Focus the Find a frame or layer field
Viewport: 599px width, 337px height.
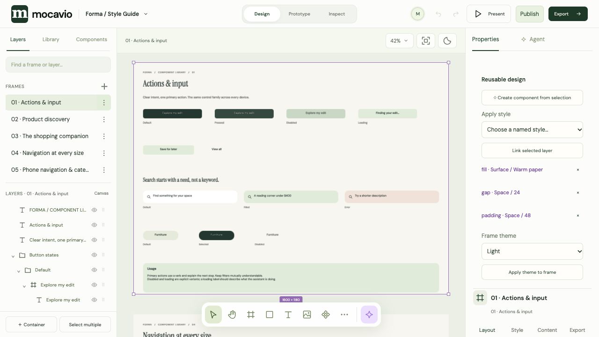(58, 65)
